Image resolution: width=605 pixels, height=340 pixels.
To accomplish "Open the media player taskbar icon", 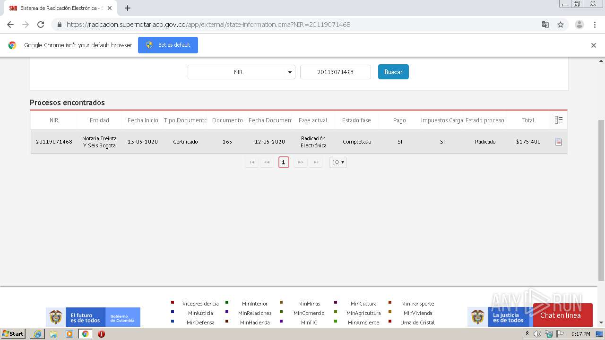I will [x=69, y=334].
